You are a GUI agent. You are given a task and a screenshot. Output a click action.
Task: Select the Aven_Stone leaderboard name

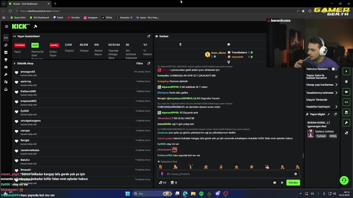pos(218,53)
